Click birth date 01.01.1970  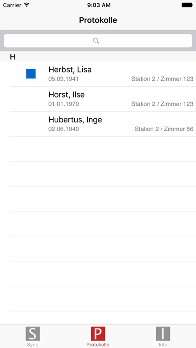coord(64,104)
